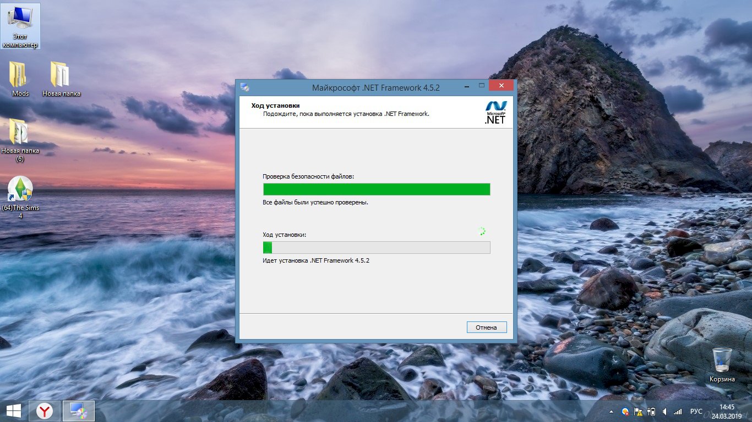Select the Новая папка (6) folder
The width and height of the screenshot is (752, 422).
click(20, 140)
